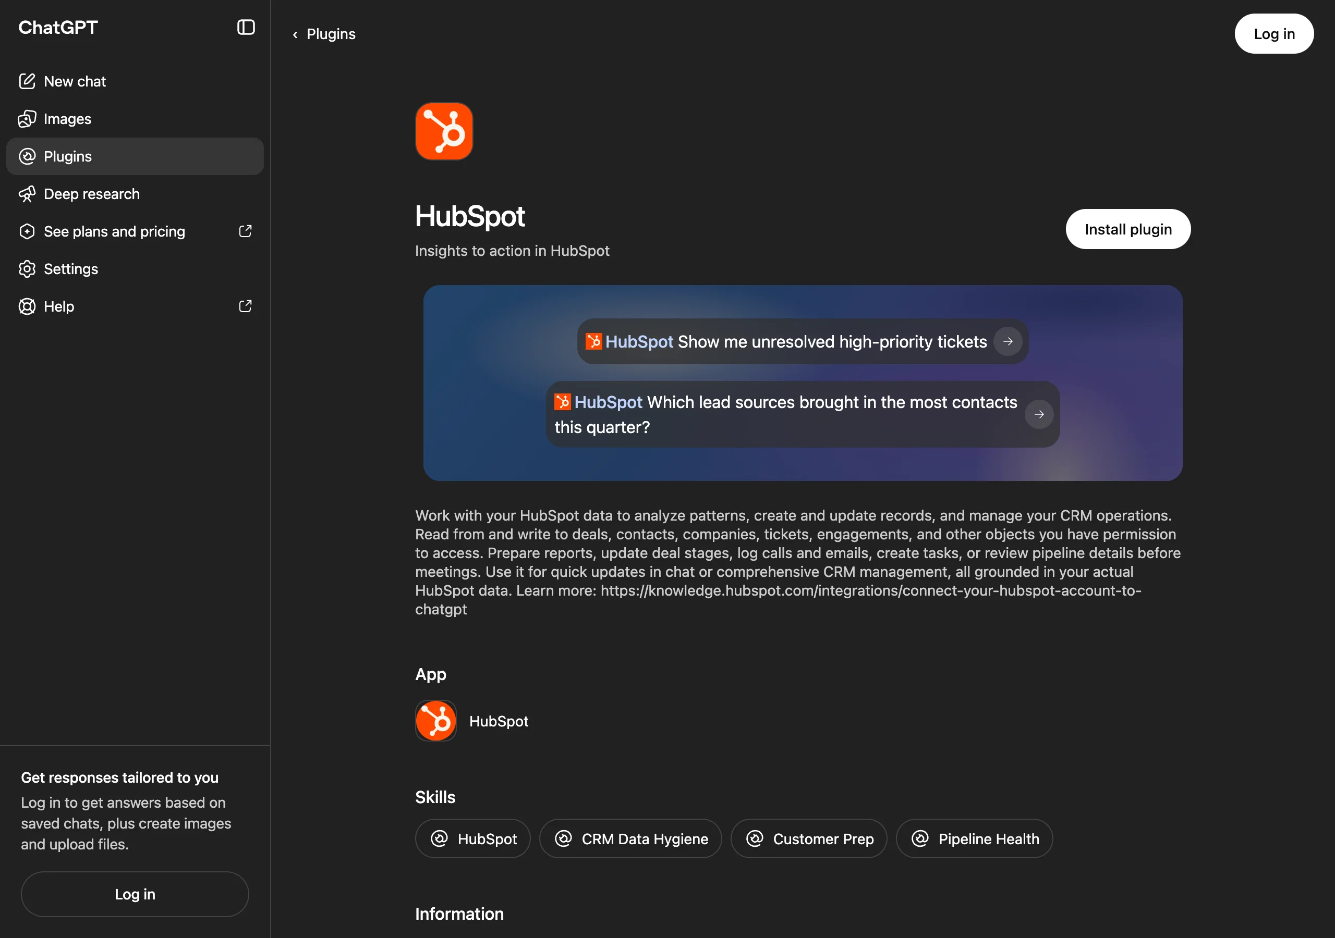Open the ChatGPT logo heading
Image resolution: width=1335 pixels, height=938 pixels.
pyautogui.click(x=58, y=27)
